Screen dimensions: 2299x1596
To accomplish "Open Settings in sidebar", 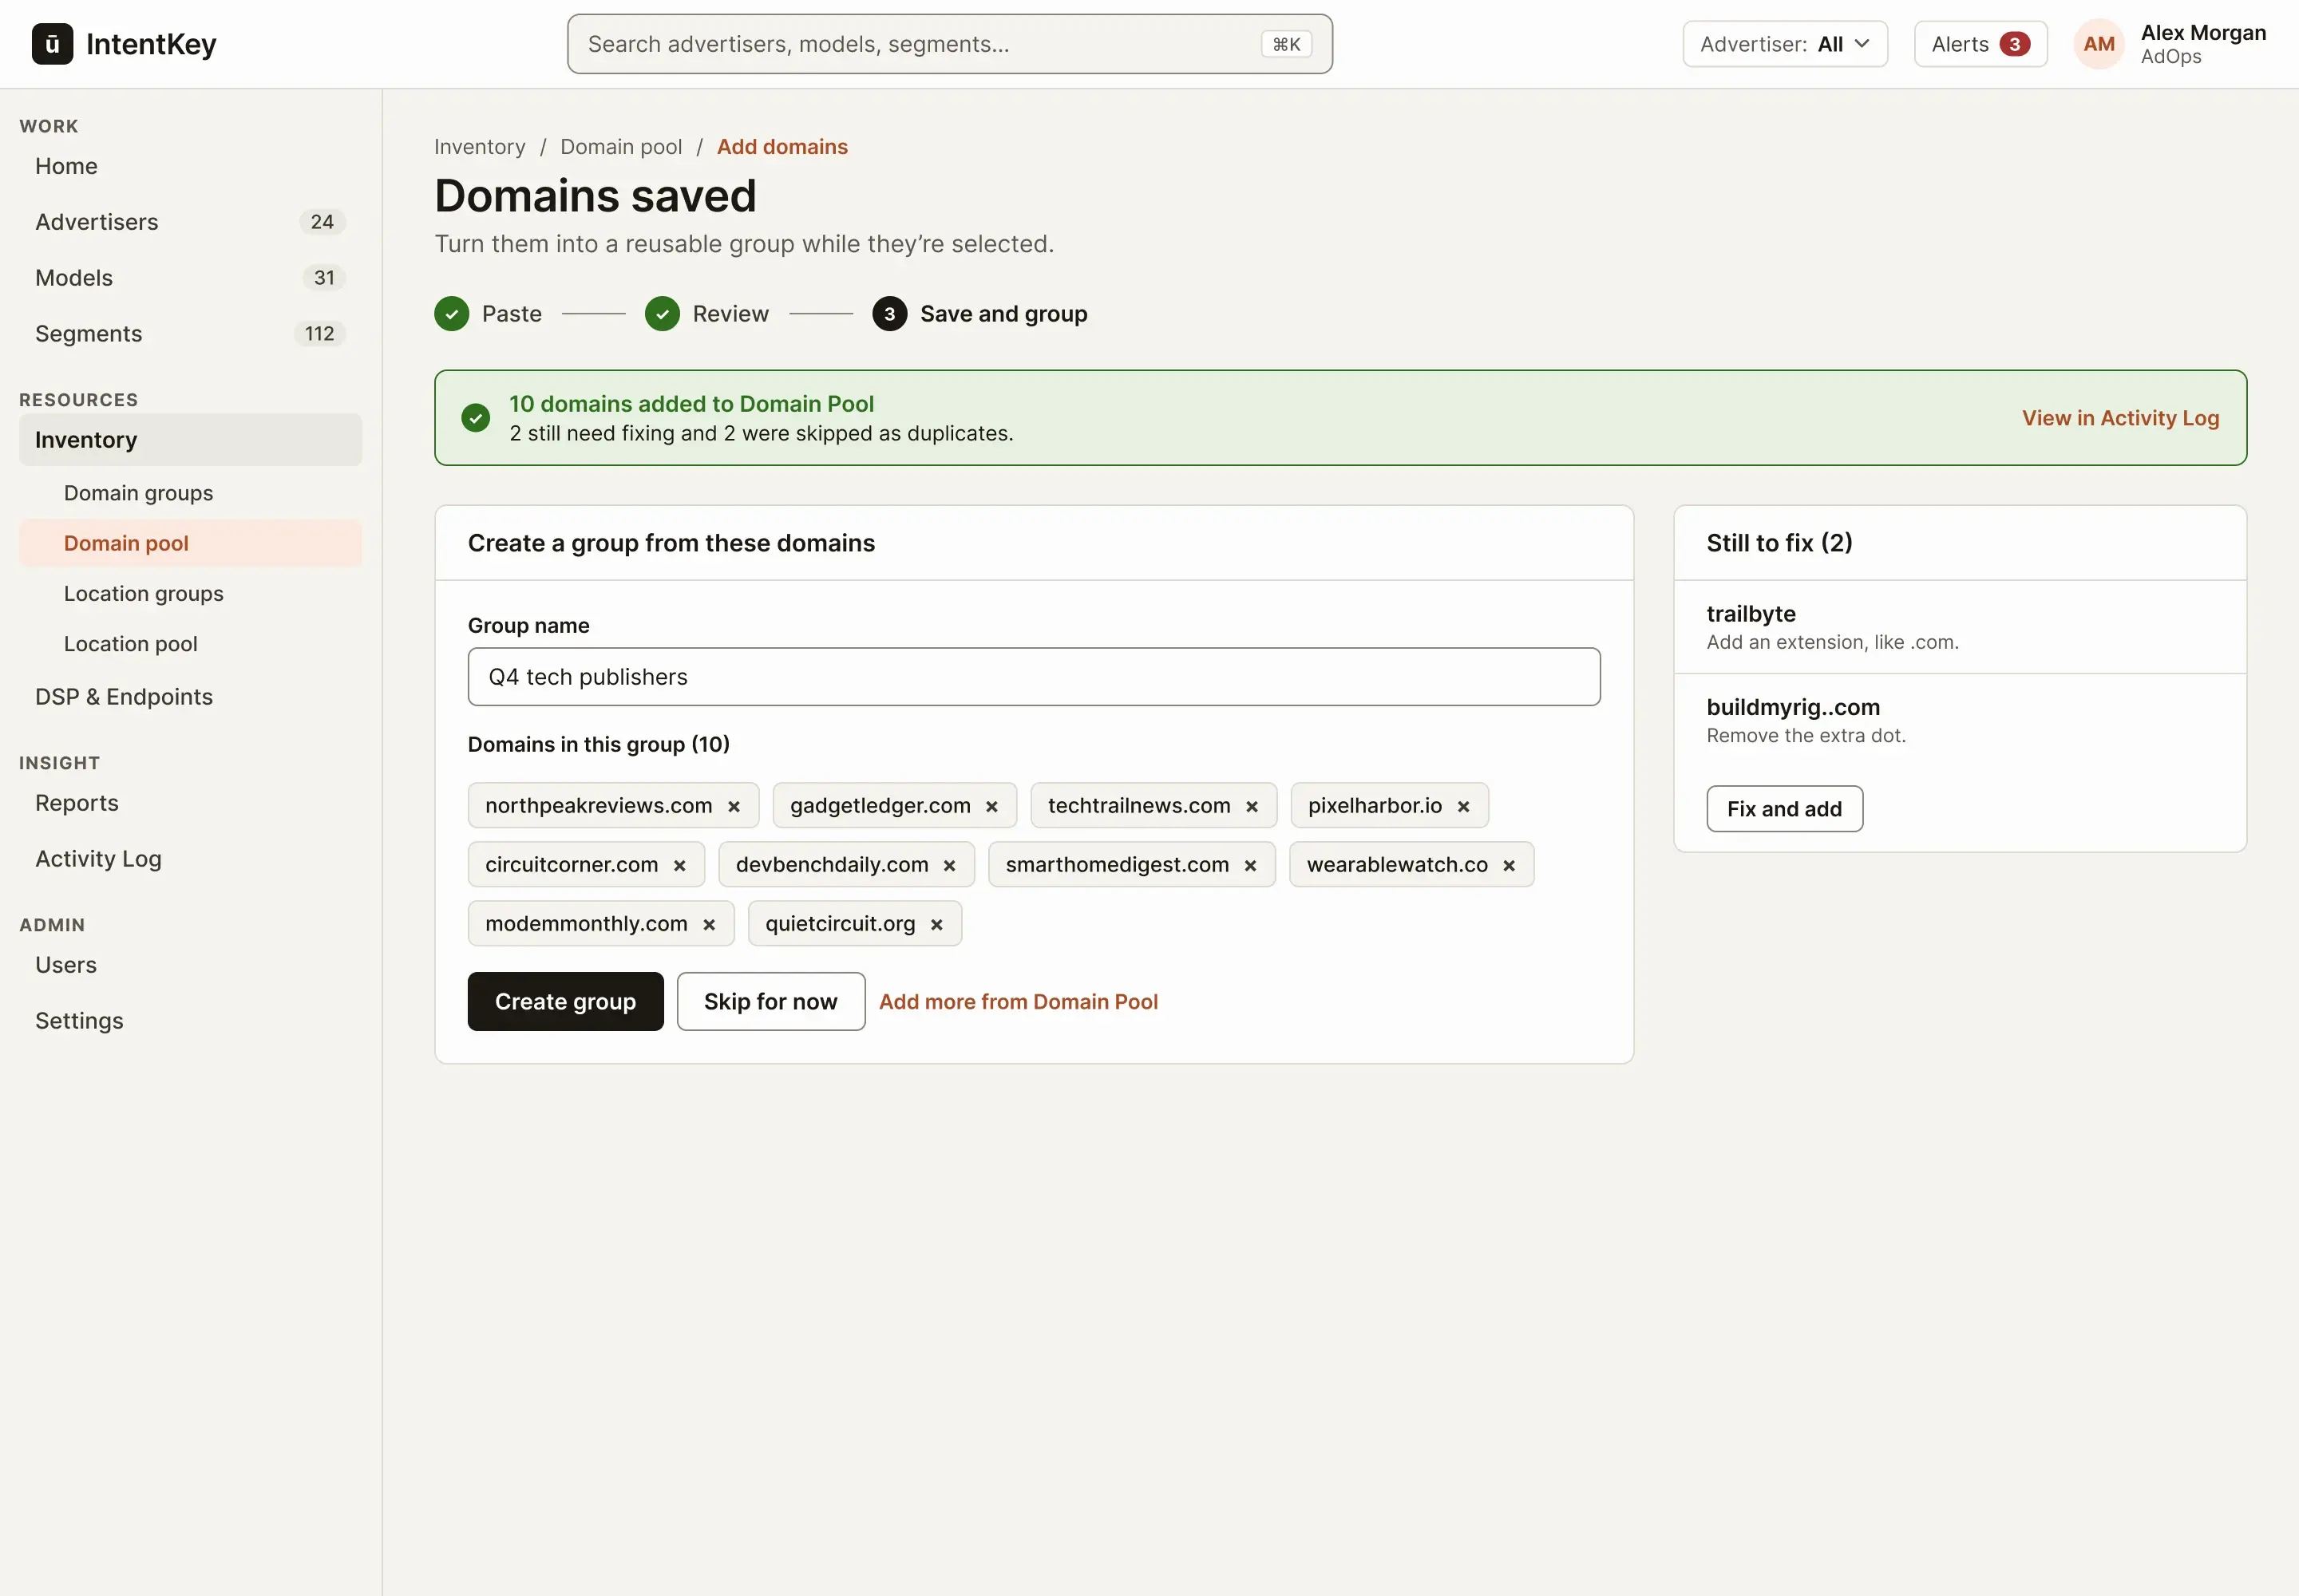I will click(x=191, y=1021).
